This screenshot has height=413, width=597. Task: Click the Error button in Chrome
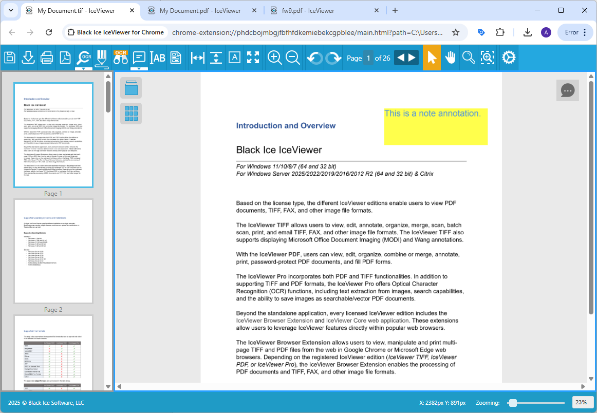575,32
